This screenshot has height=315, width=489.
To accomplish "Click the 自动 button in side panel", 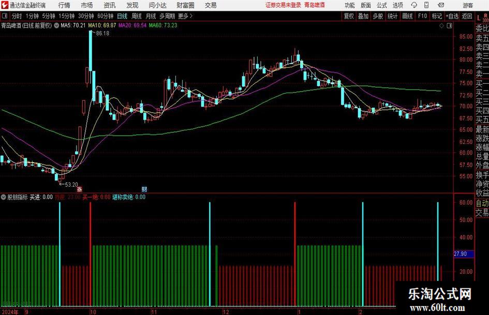I will (482, 203).
